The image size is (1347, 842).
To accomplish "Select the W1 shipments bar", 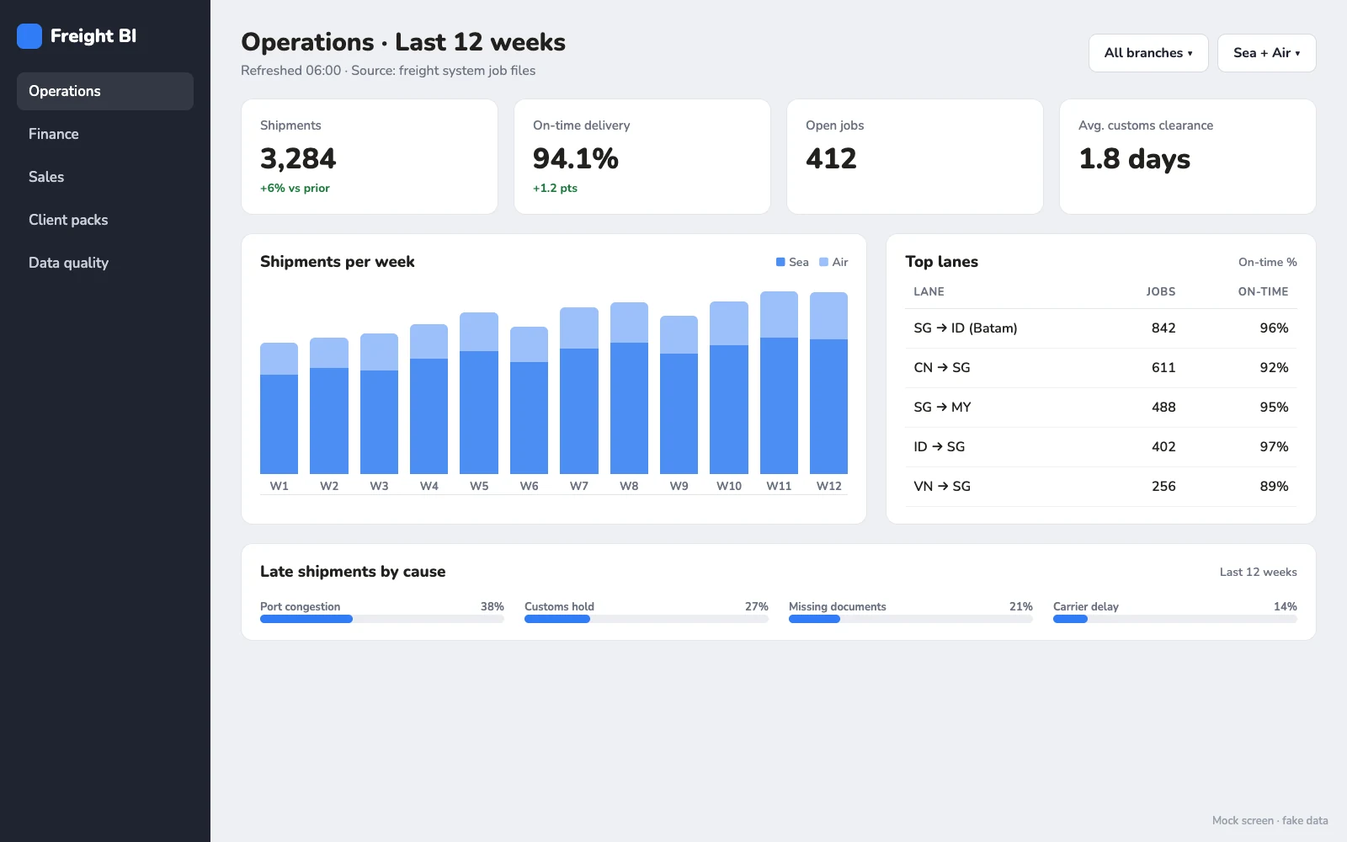I will coord(279,408).
